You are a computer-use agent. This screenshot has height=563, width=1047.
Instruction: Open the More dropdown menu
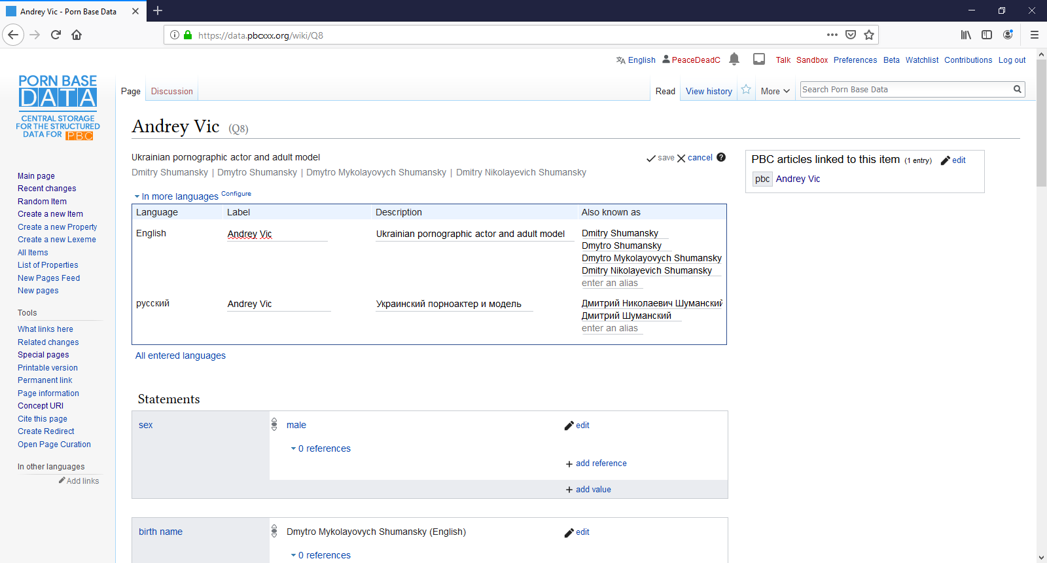point(775,92)
